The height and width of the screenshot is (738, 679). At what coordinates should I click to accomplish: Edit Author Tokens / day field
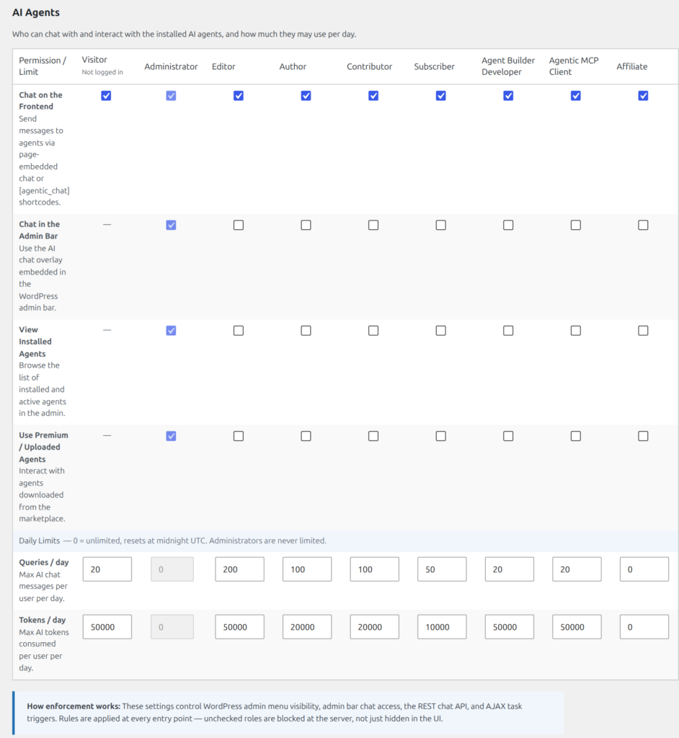(306, 626)
